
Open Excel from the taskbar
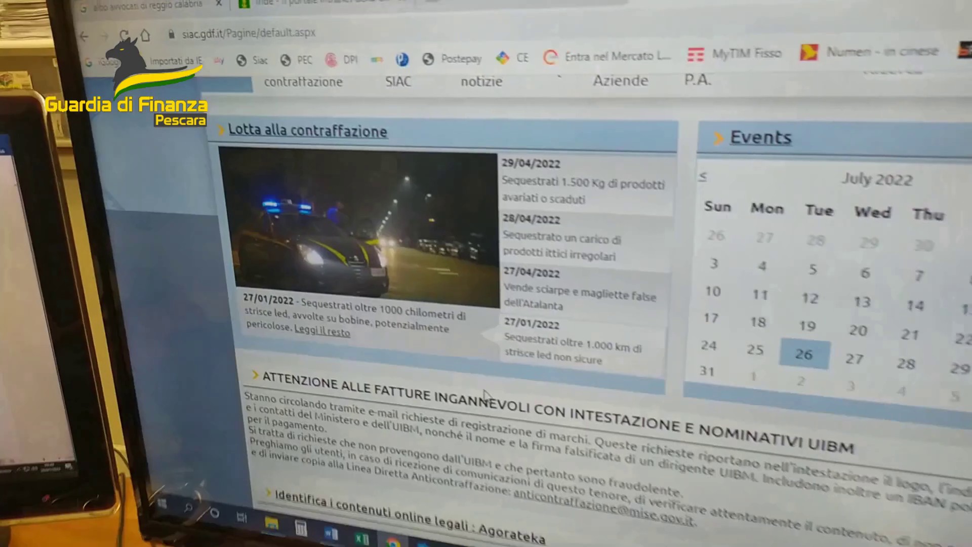[362, 539]
